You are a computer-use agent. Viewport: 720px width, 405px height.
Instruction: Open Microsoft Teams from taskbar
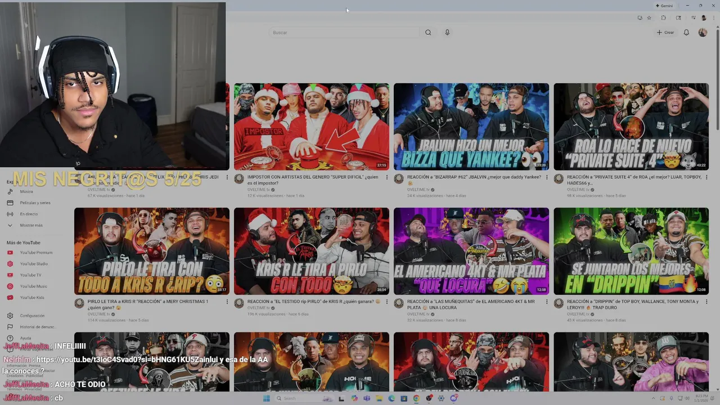tap(366, 398)
